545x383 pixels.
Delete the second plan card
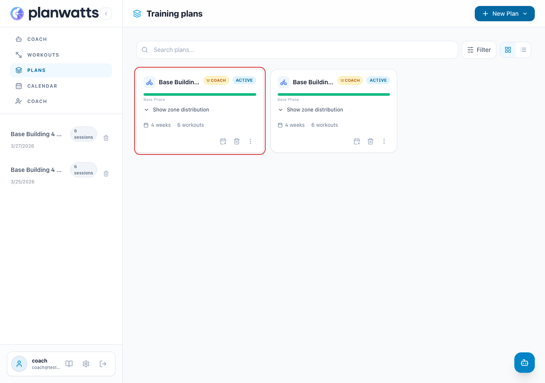point(370,141)
